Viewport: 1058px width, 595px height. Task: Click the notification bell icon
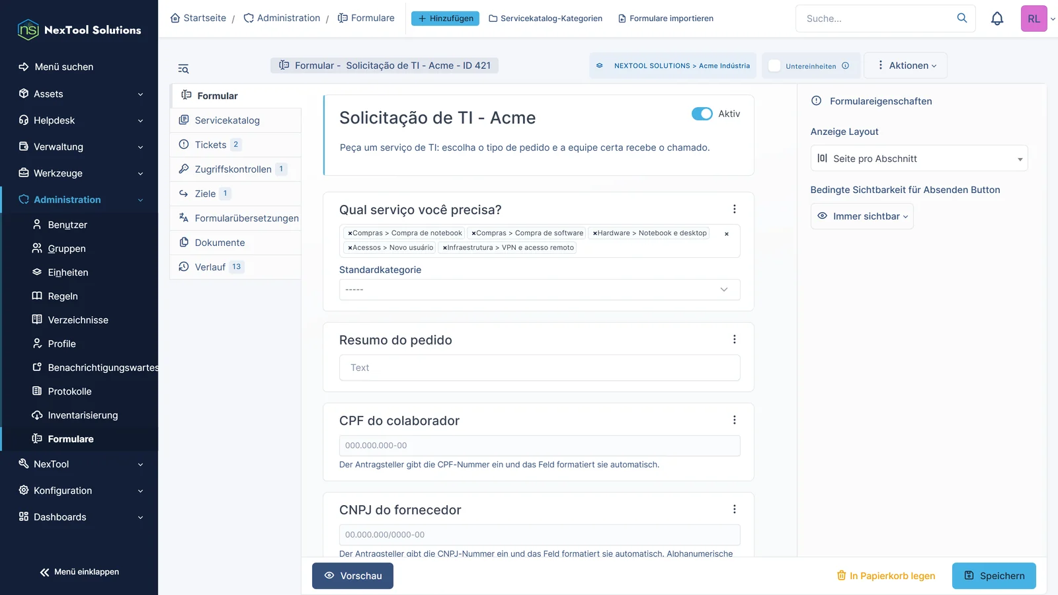point(997,19)
